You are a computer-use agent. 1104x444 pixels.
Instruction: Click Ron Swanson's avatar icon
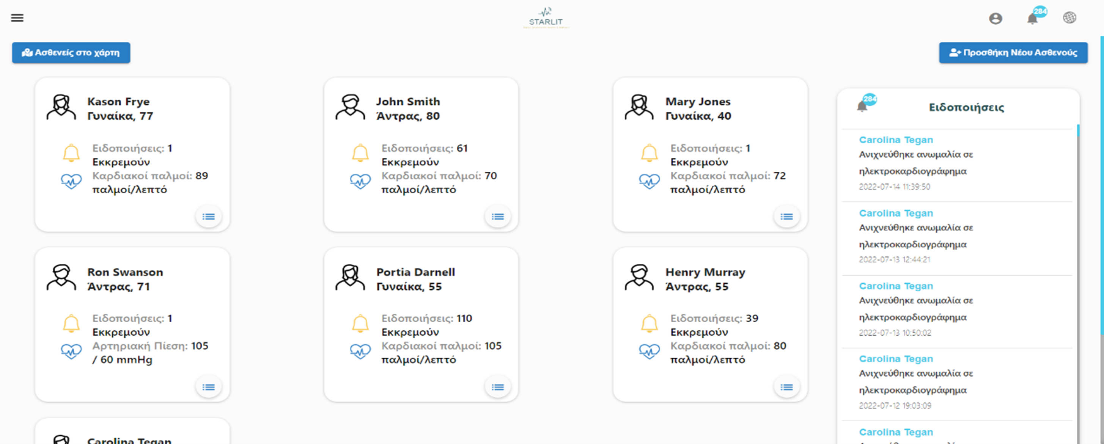click(x=61, y=278)
